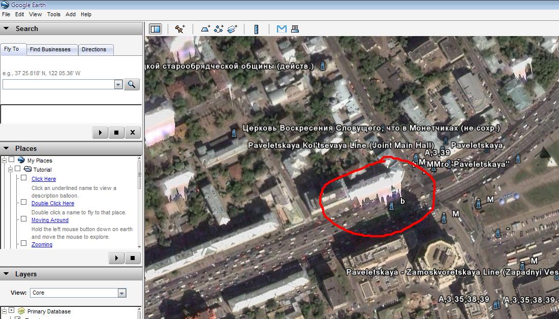
Task: Collapse the Search panel
Action: [x=6, y=29]
